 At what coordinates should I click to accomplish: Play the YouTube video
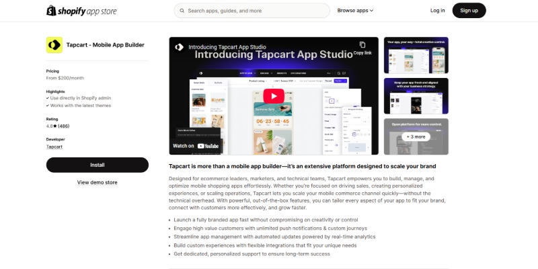(x=274, y=96)
